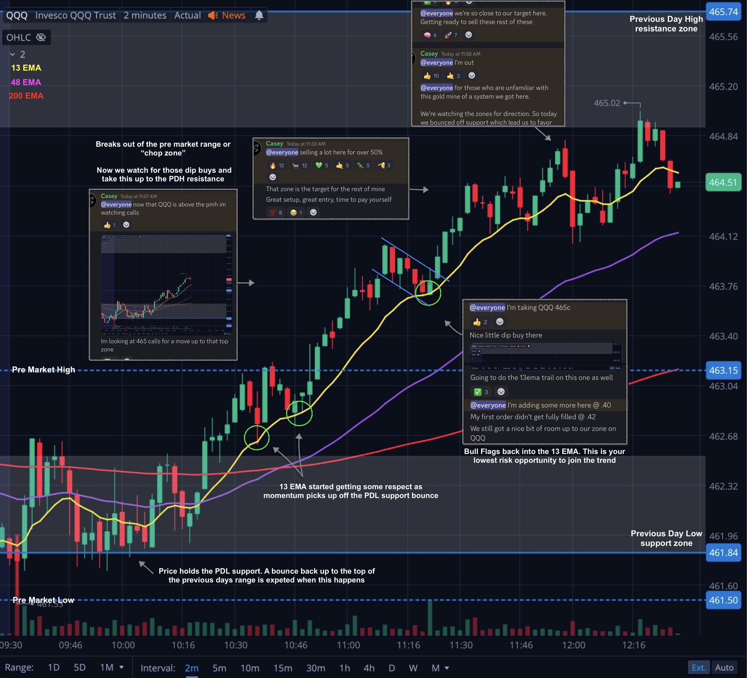Screen dimensions: 747x678
Task: Switch to the 5m interval
Action: click(x=219, y=668)
